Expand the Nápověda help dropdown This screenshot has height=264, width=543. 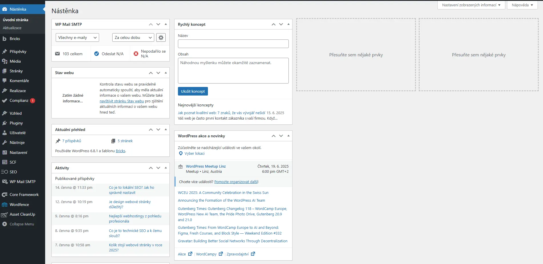tap(522, 5)
